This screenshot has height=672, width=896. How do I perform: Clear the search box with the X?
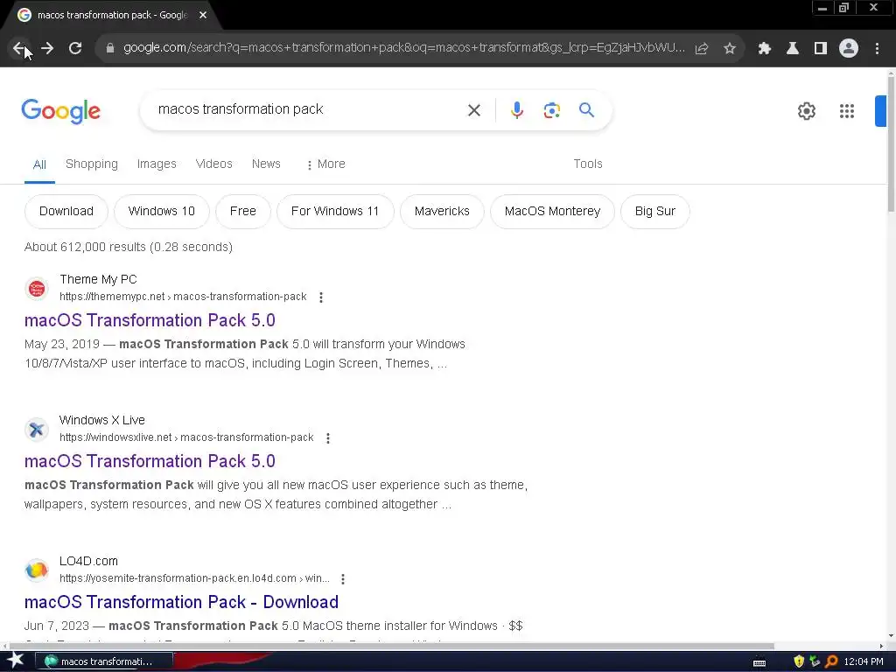(474, 110)
